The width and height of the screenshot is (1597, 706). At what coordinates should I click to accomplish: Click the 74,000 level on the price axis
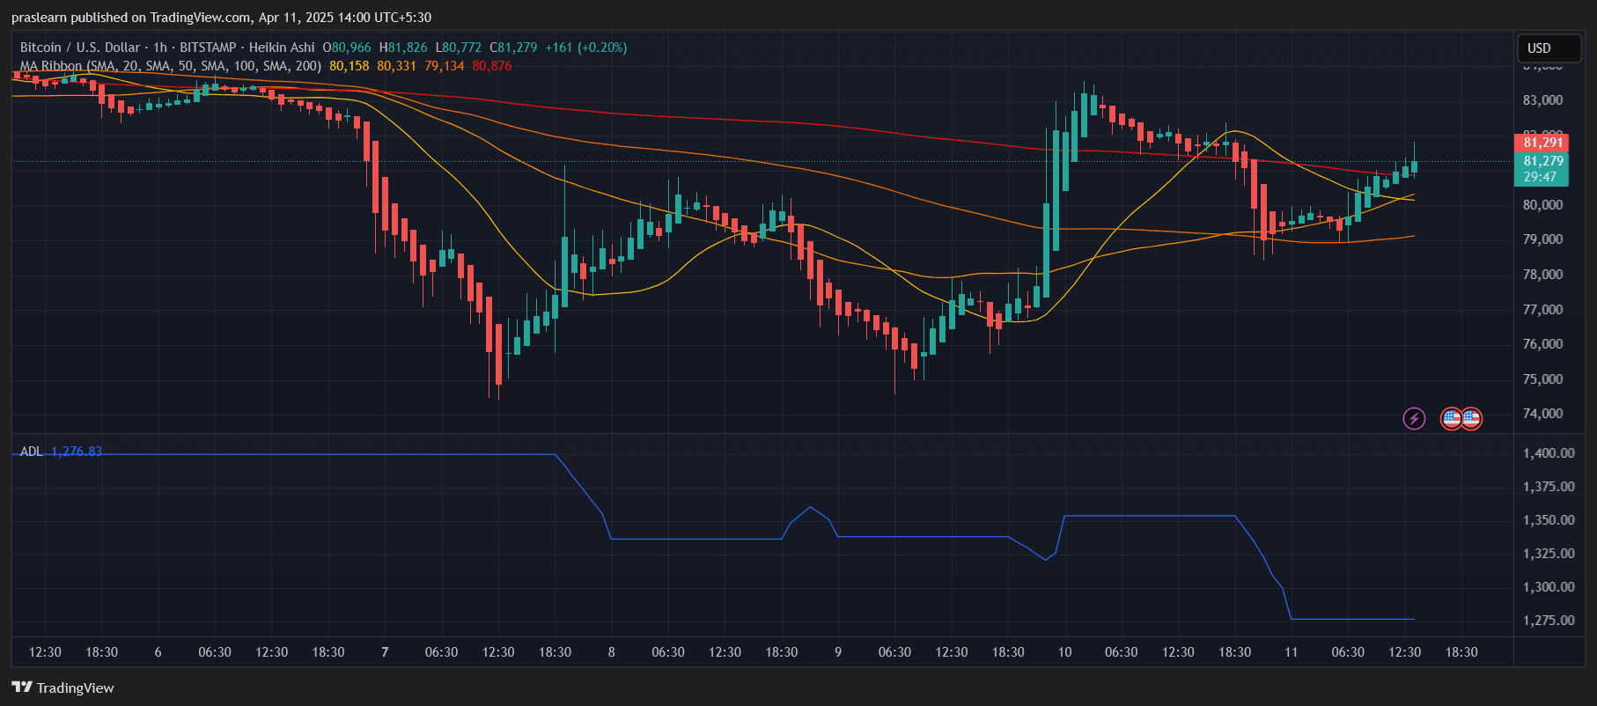[1542, 414]
